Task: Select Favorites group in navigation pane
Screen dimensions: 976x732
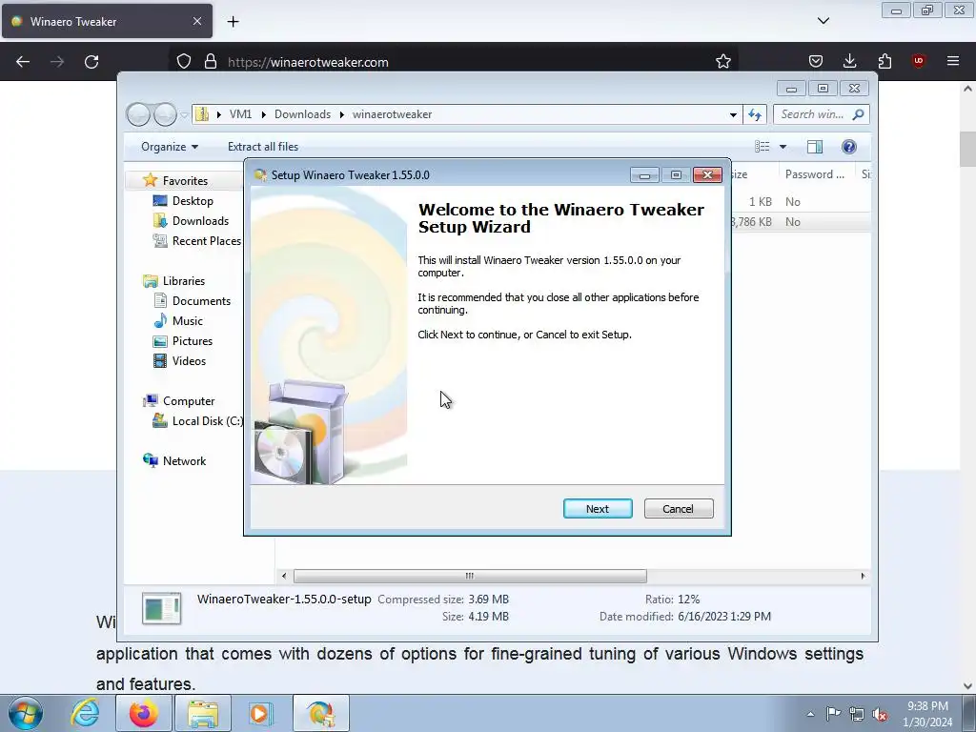Action: coord(185,181)
